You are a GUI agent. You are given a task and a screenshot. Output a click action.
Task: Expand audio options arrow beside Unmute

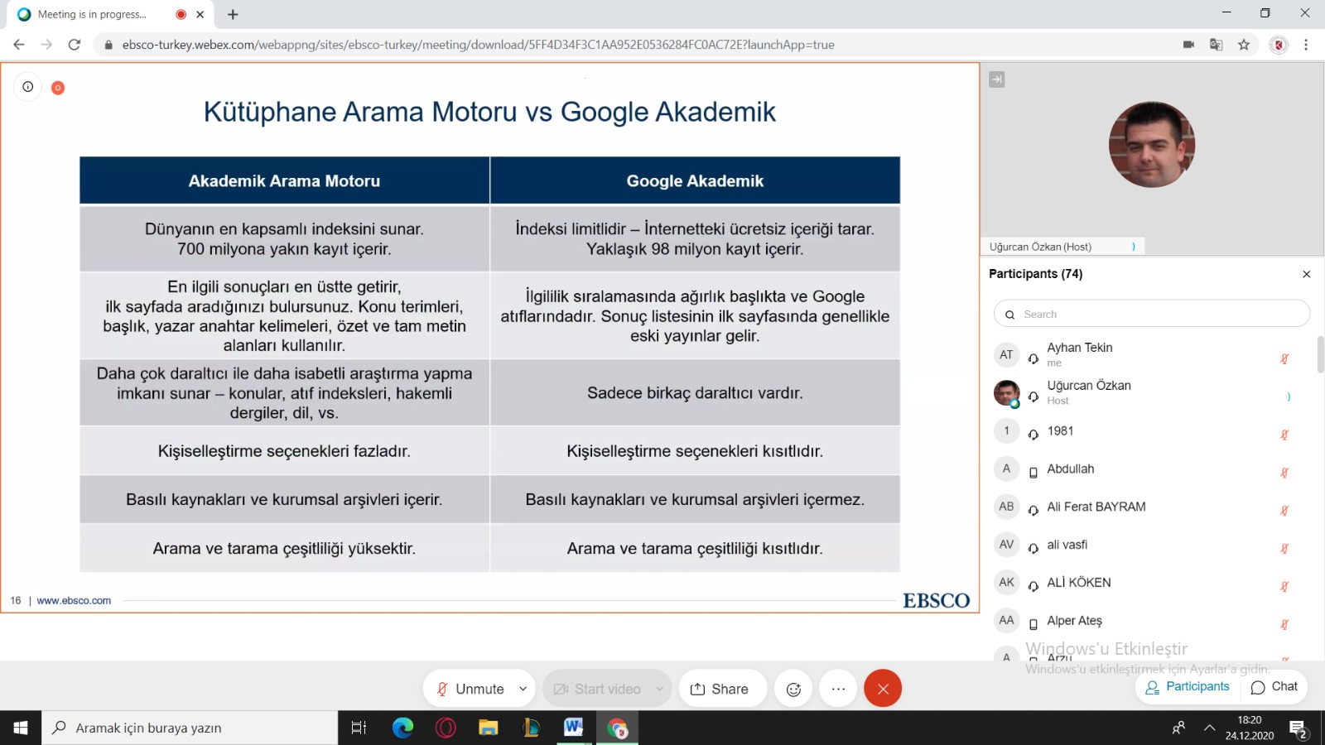tap(523, 689)
